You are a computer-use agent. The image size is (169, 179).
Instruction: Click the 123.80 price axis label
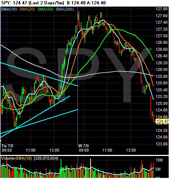pos(161,144)
